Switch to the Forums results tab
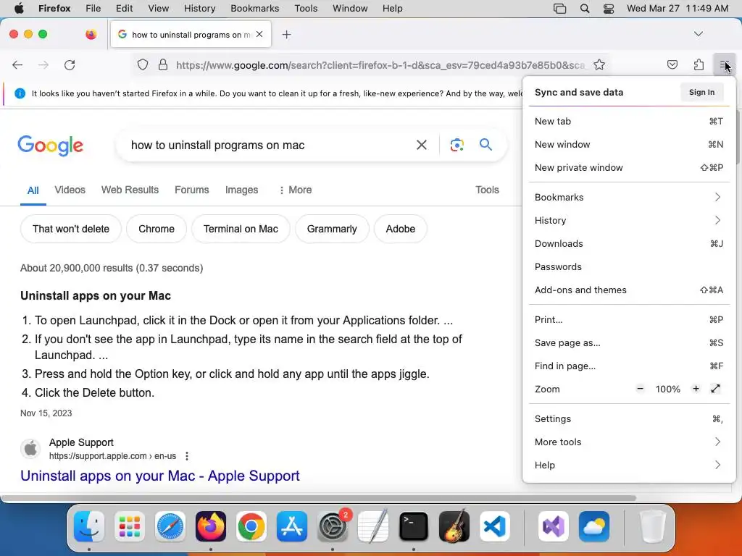The height and width of the screenshot is (556, 742). click(x=191, y=190)
